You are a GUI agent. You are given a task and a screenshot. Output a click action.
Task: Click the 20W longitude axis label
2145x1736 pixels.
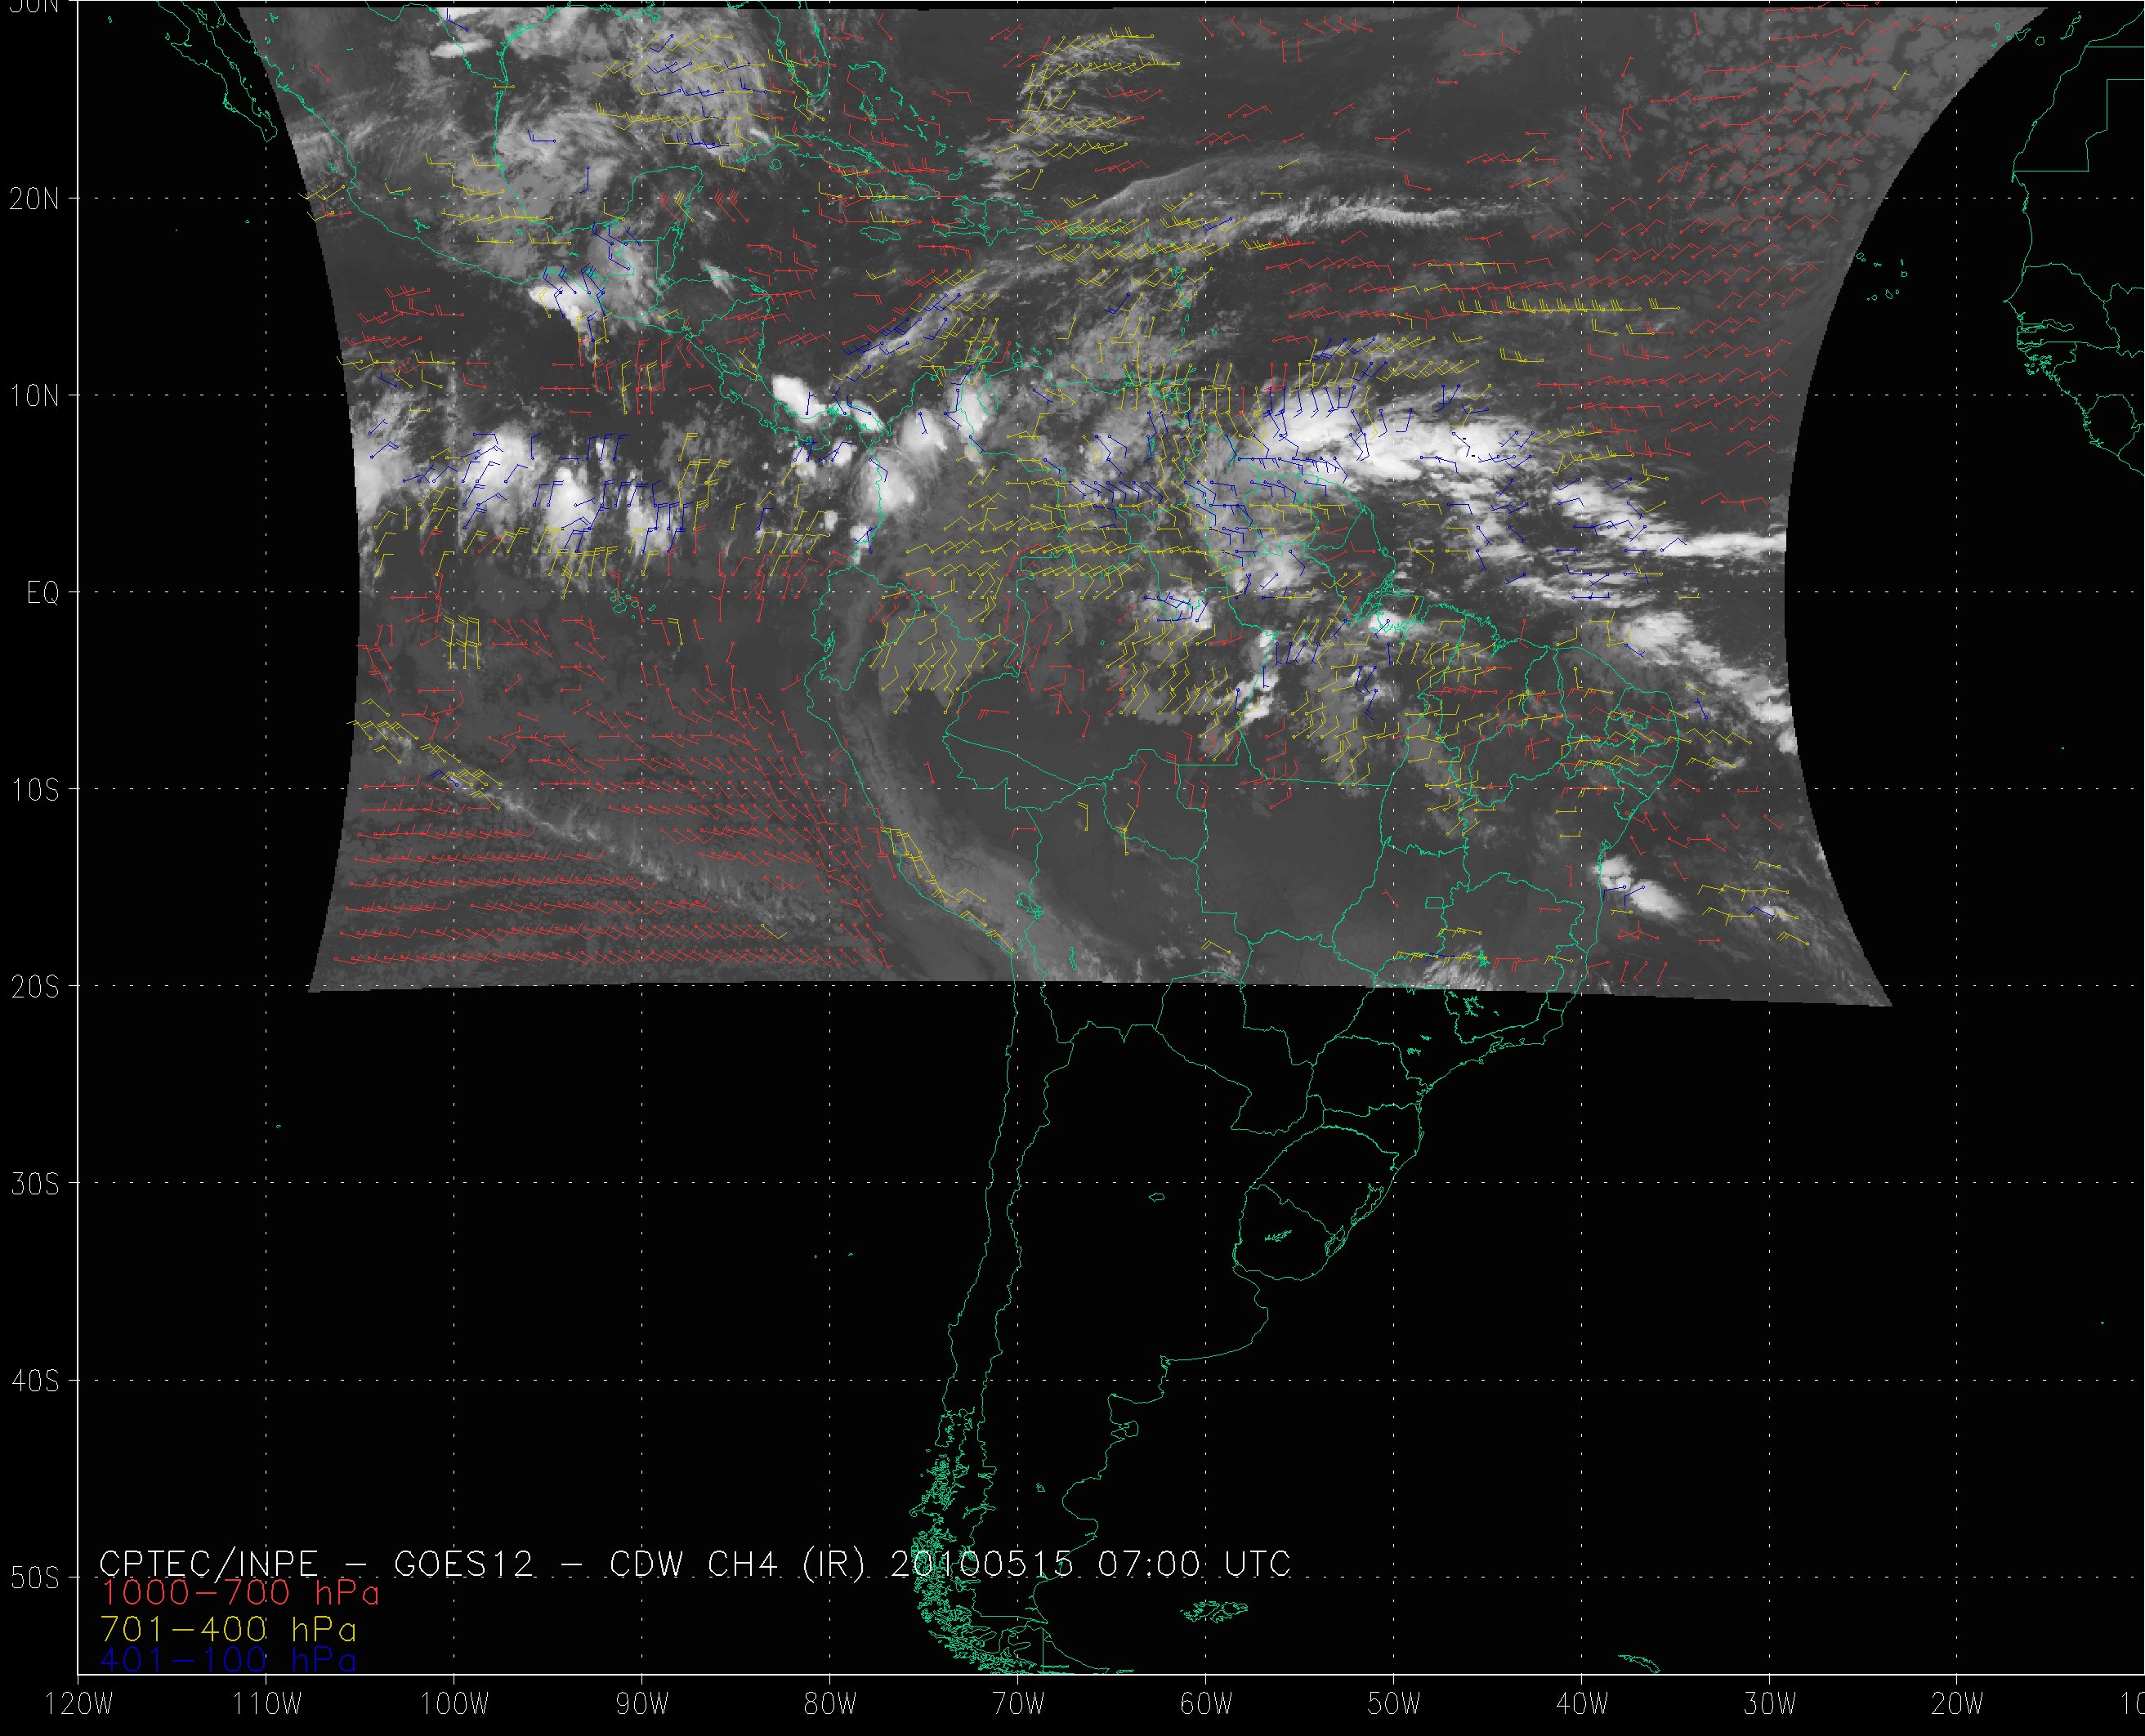1958,1704
